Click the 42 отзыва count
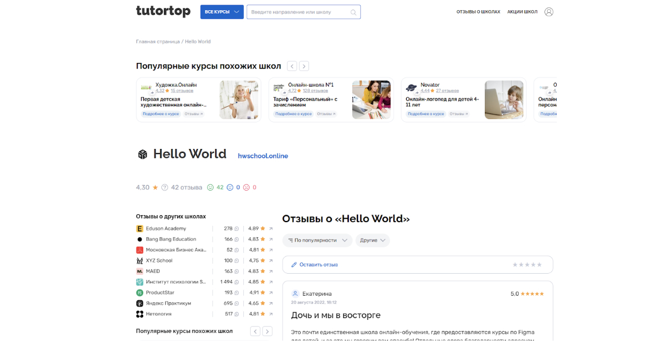Image resolution: width=672 pixels, height=344 pixels. click(187, 187)
